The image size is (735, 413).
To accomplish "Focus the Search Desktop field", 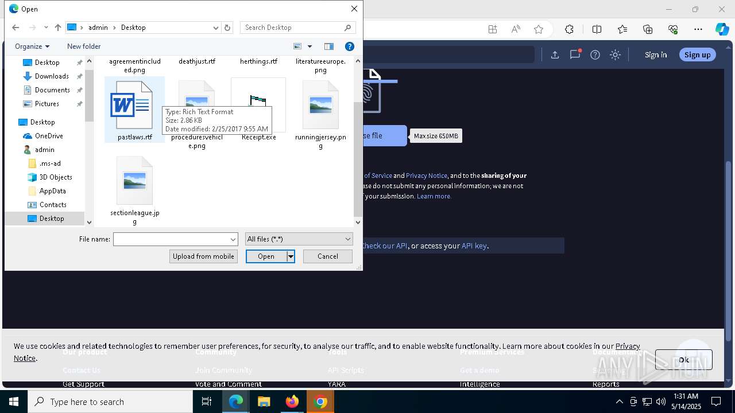I will 297,28.
